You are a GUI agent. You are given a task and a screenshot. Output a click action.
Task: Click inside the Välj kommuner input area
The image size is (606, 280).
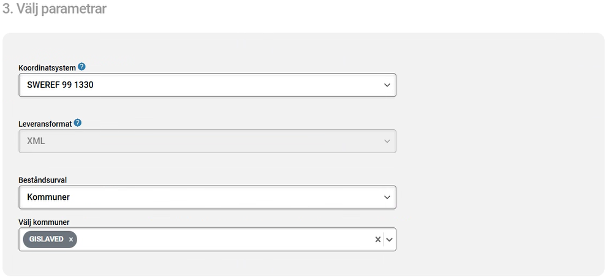click(x=221, y=240)
